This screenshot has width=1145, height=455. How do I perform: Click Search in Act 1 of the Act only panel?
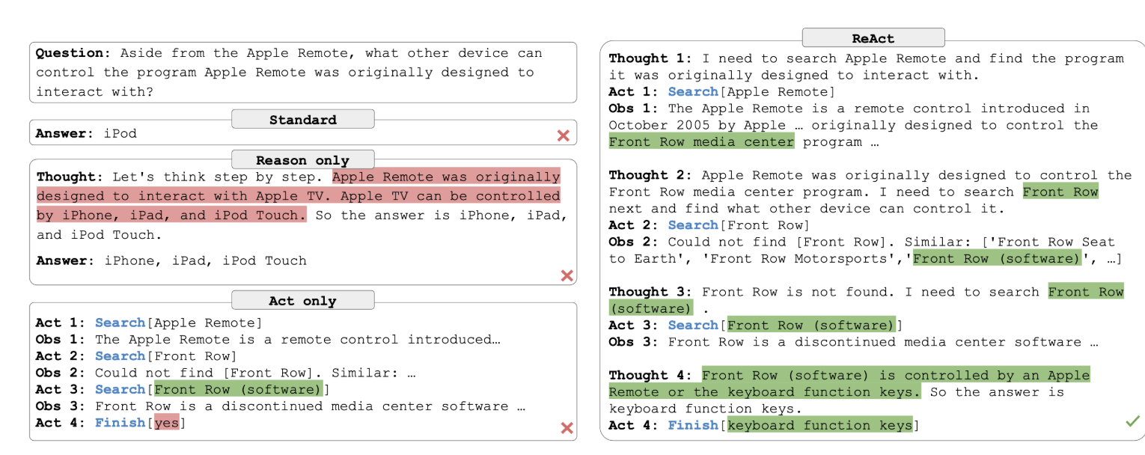(120, 323)
